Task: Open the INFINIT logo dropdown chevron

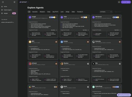Action: [28, 2]
